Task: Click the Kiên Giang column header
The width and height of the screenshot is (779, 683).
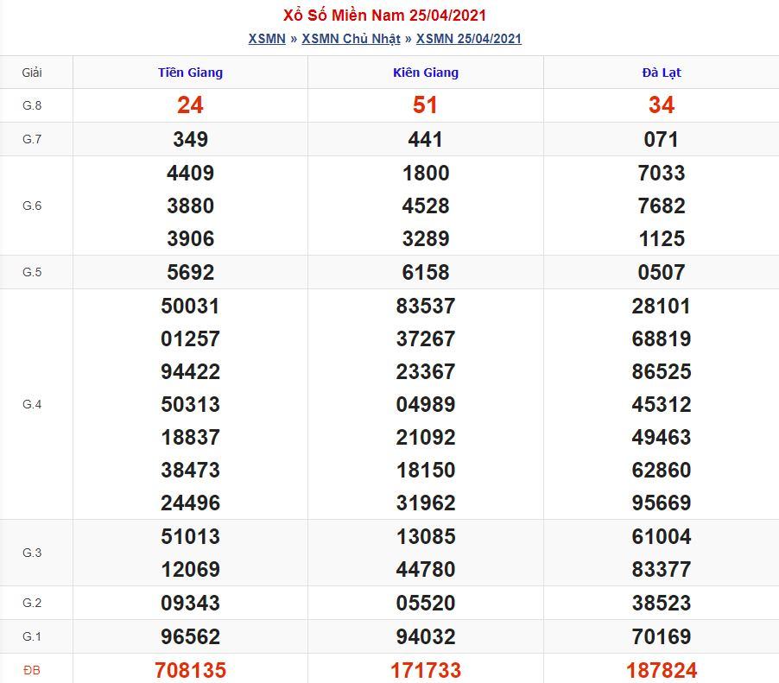Action: coord(426,73)
